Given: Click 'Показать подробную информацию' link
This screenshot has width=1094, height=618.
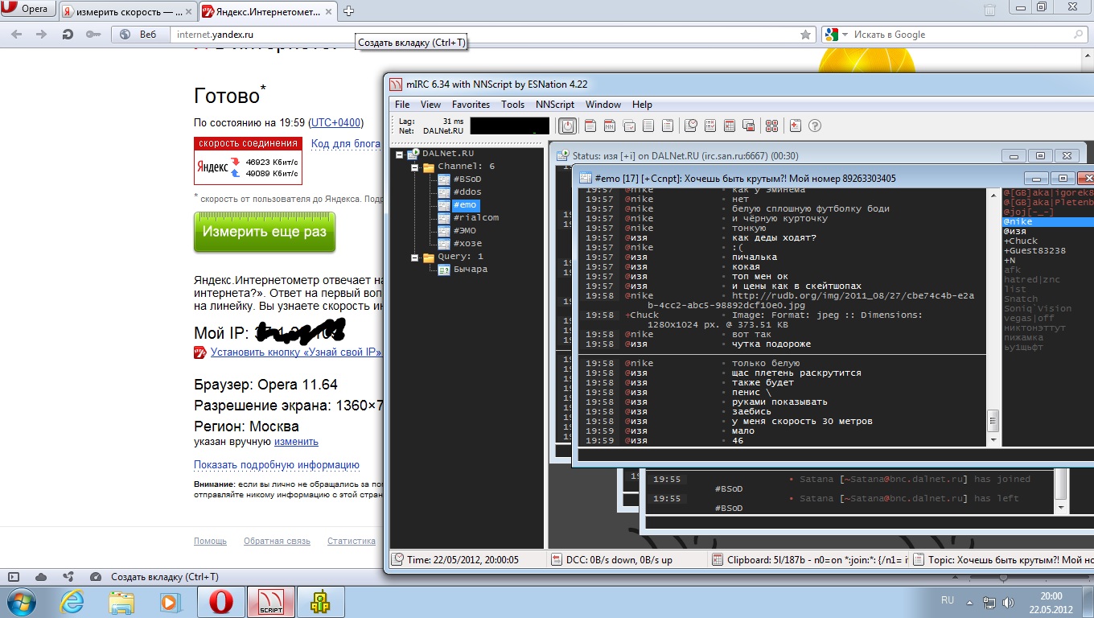Looking at the screenshot, I should (276, 465).
